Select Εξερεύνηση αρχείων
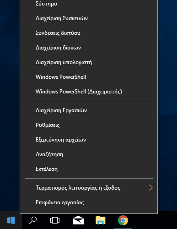Viewport: 177px width, 229px height. click(x=89, y=140)
